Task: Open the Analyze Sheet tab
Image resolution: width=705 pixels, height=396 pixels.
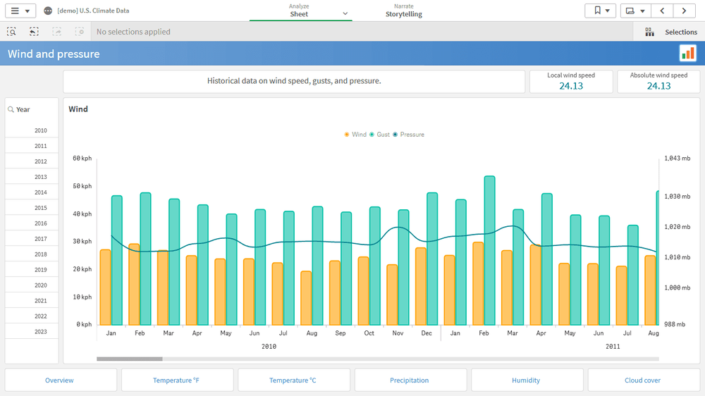Action: 300,11
